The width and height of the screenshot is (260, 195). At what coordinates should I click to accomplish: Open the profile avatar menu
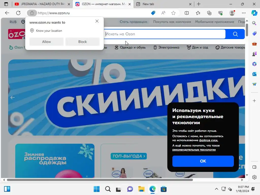click(x=232, y=13)
